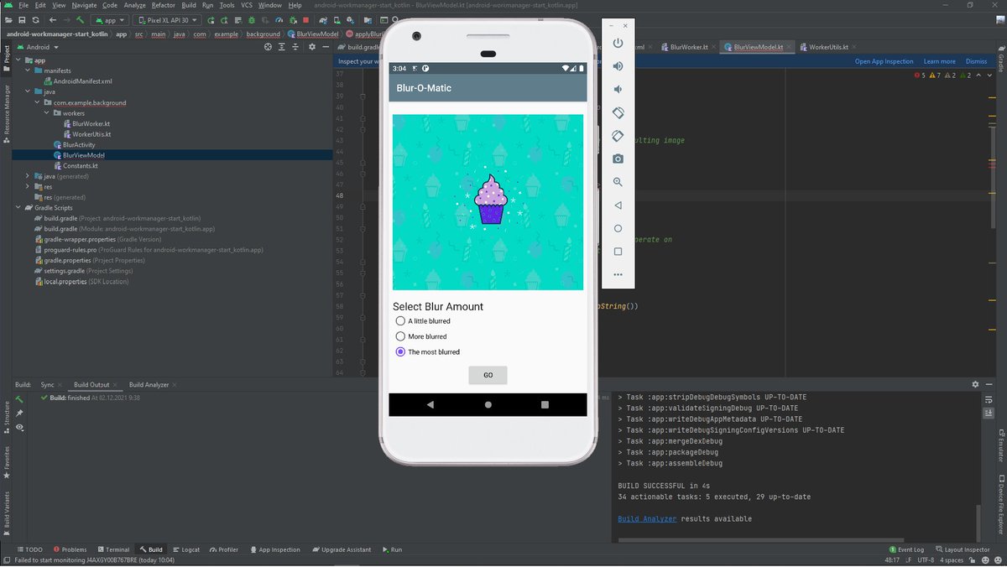Collapse the 'manifests' folder
This screenshot has width=1007, height=567.
coord(28,71)
